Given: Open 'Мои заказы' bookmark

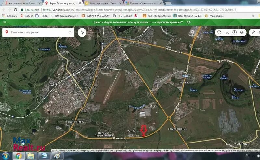Looking at the screenshot, I should click(214, 16).
